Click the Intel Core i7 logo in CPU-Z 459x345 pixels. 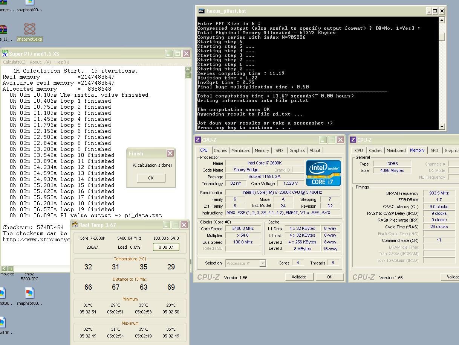(x=323, y=173)
